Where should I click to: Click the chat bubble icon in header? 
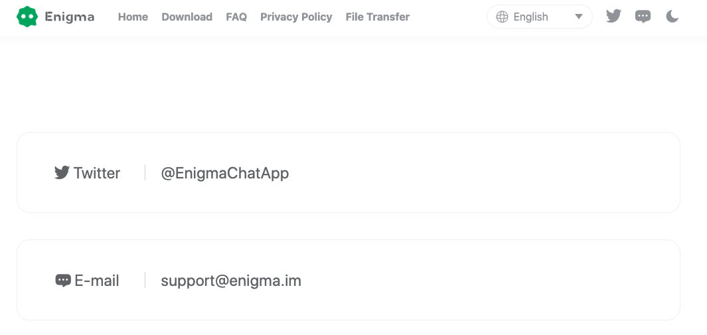(643, 17)
